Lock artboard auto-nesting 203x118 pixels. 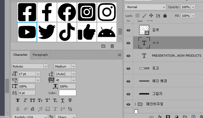(158, 16)
